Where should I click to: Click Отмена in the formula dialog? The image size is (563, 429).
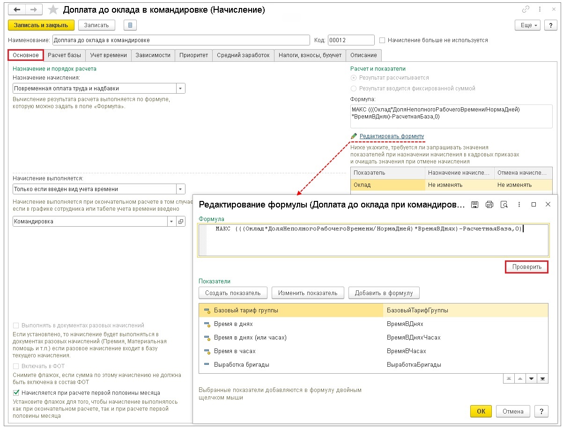[x=513, y=411]
